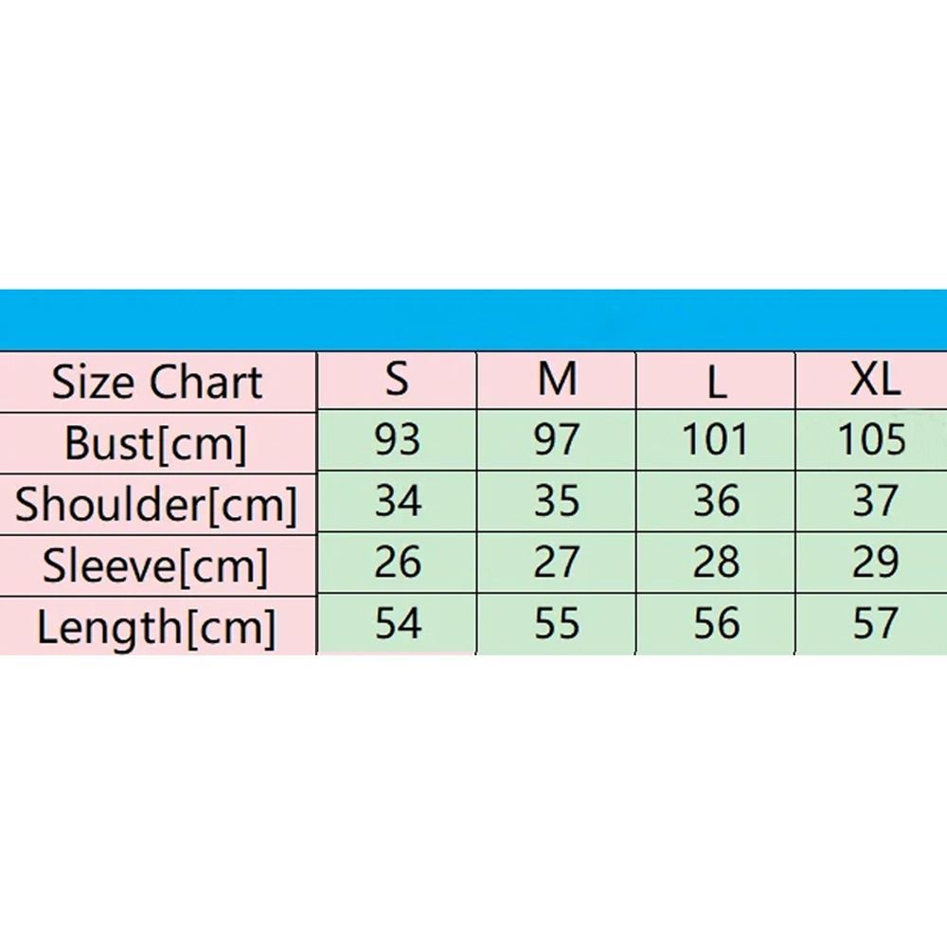Click the Bust[cm] row label
This screenshot has height=947, width=947.
click(157, 444)
